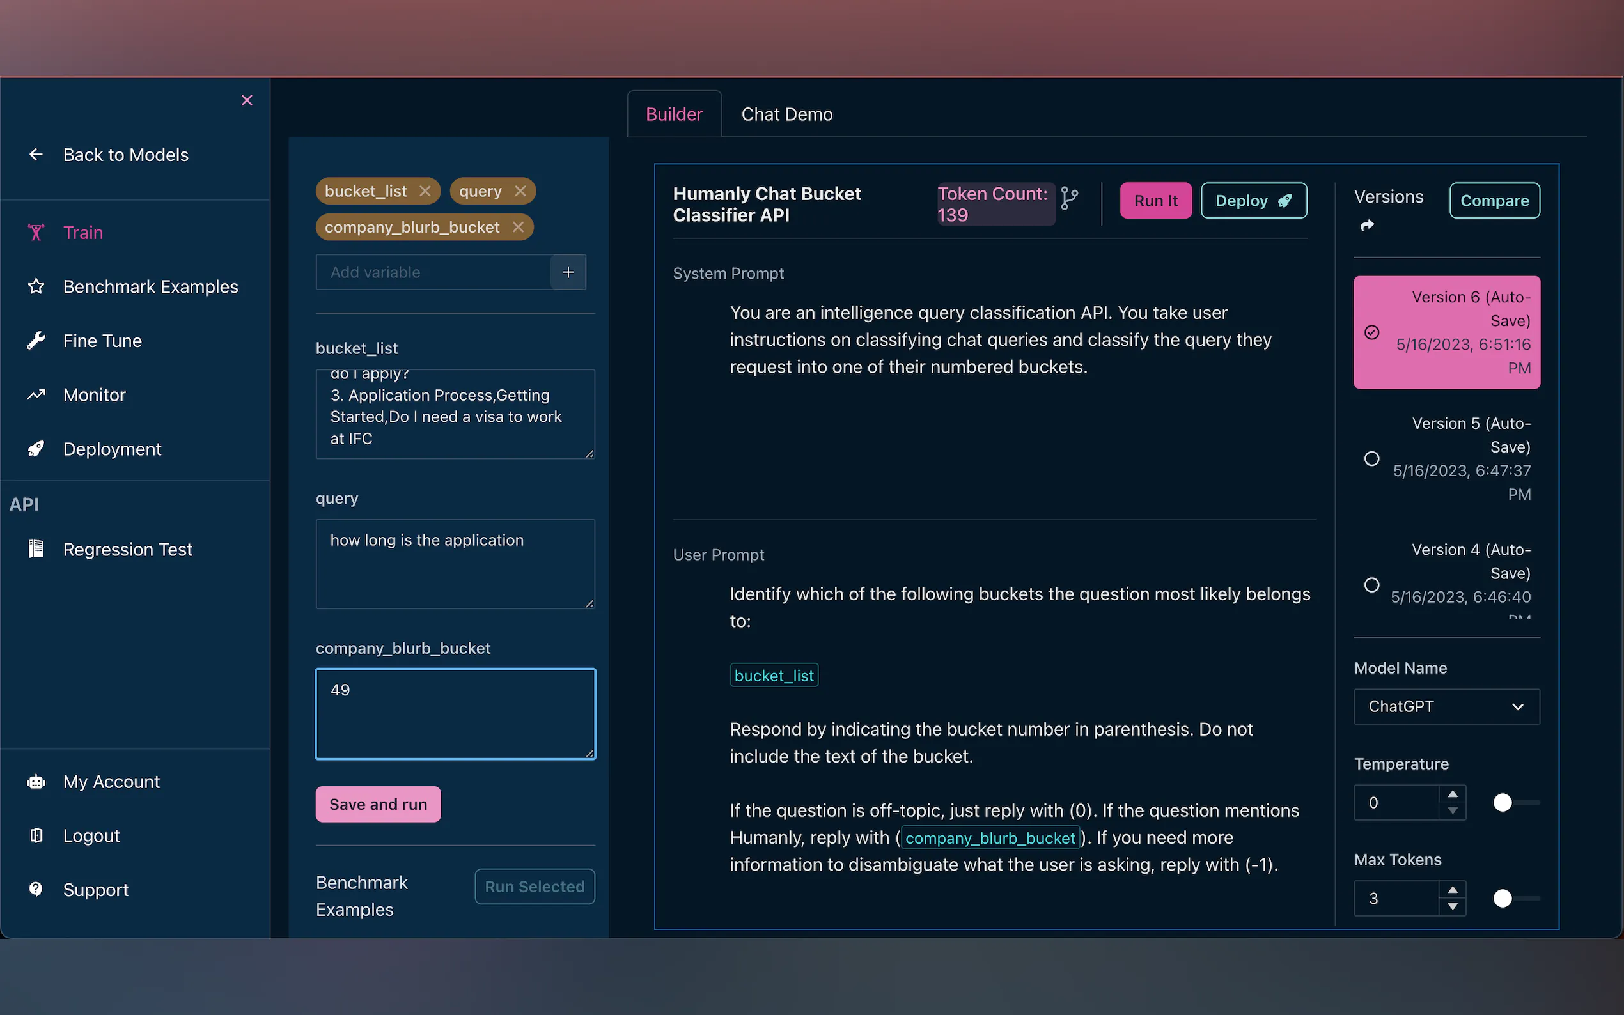
Task: Remove the bucket_list variable tag
Action: (425, 191)
